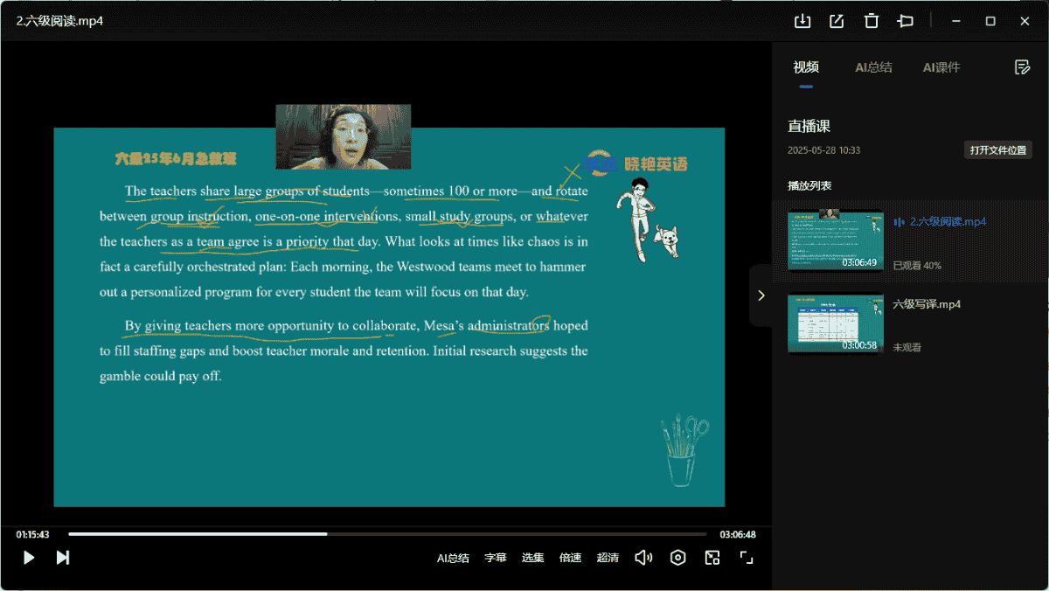Toggle picture-in-picture mini window mode
The height and width of the screenshot is (591, 1049).
coord(712,558)
